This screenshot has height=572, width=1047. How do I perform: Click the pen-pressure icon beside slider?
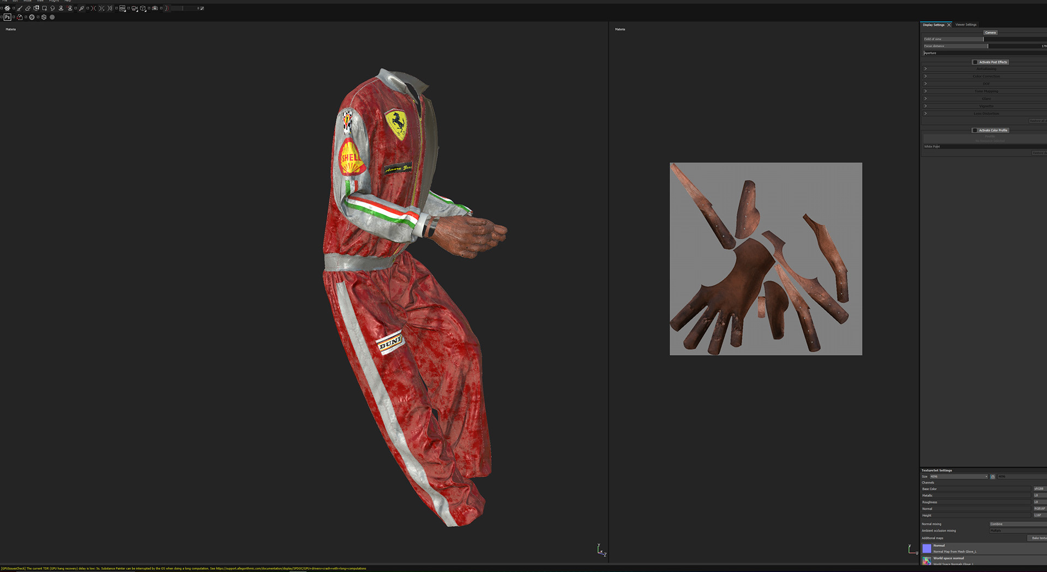[202, 8]
